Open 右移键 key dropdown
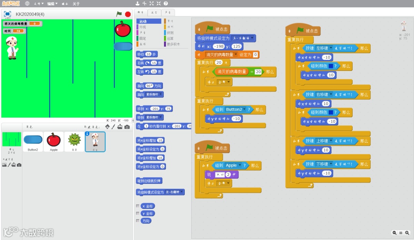The width and height of the screenshot is (414, 240). click(x=330, y=94)
